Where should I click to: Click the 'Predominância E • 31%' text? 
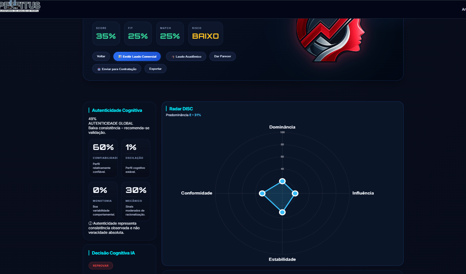pyautogui.click(x=183, y=115)
